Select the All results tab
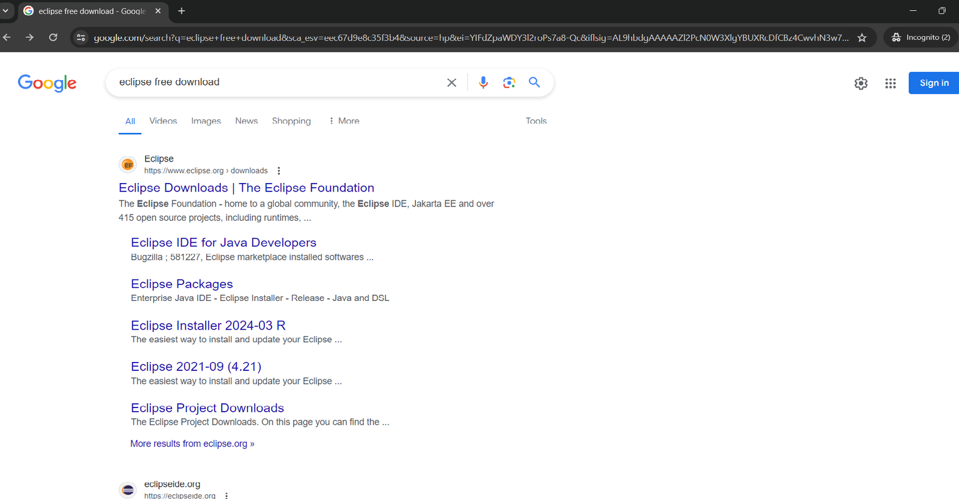The width and height of the screenshot is (959, 499). (x=130, y=121)
